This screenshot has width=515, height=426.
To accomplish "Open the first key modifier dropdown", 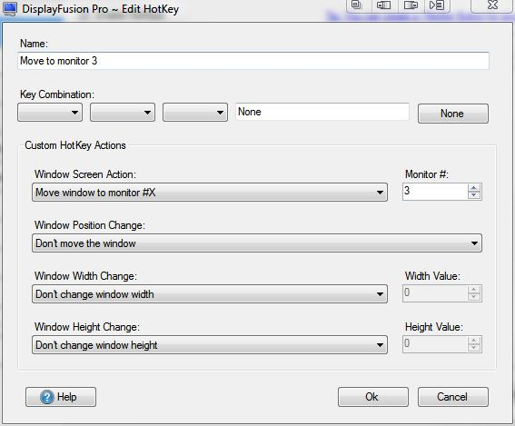I will pyautogui.click(x=50, y=113).
